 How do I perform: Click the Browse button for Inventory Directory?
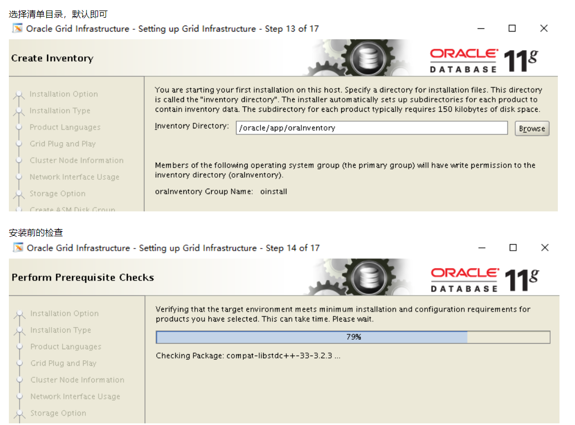click(x=532, y=128)
